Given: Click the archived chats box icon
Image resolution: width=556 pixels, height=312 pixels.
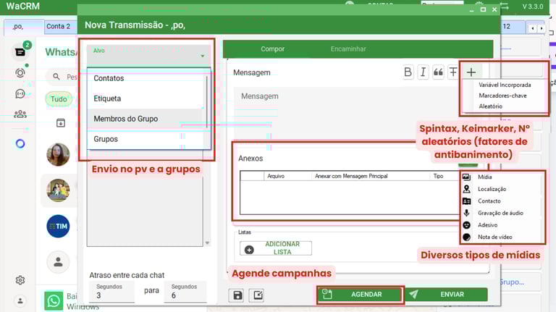Looking at the screenshot, I should point(61,122).
